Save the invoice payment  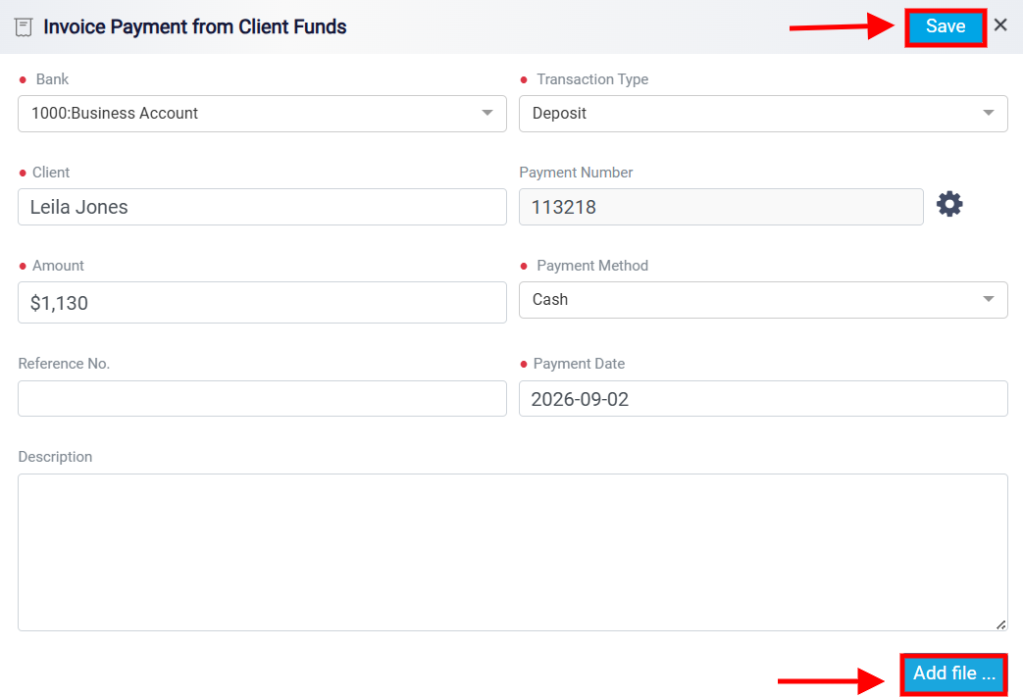click(946, 26)
